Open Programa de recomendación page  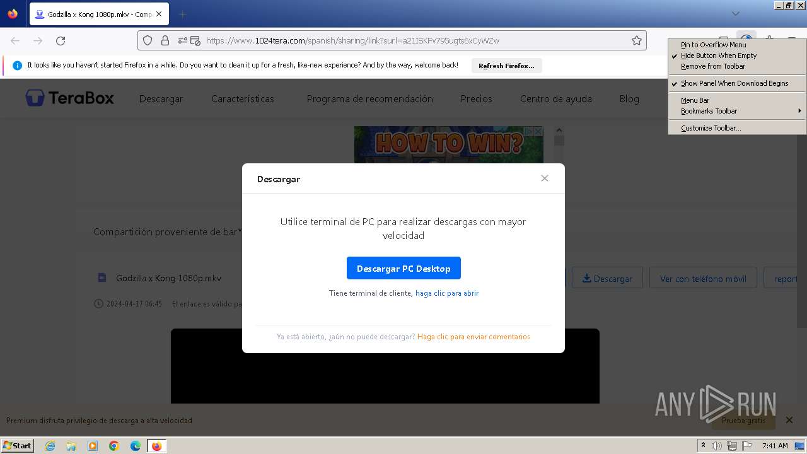369,99
